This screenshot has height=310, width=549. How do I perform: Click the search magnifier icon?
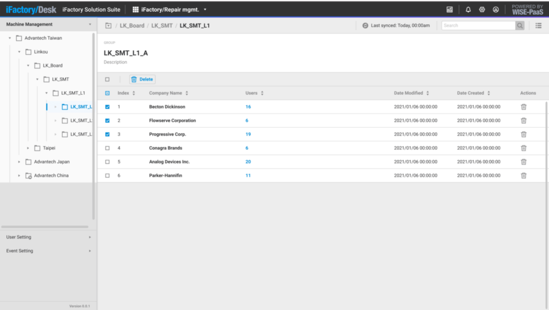[520, 26]
